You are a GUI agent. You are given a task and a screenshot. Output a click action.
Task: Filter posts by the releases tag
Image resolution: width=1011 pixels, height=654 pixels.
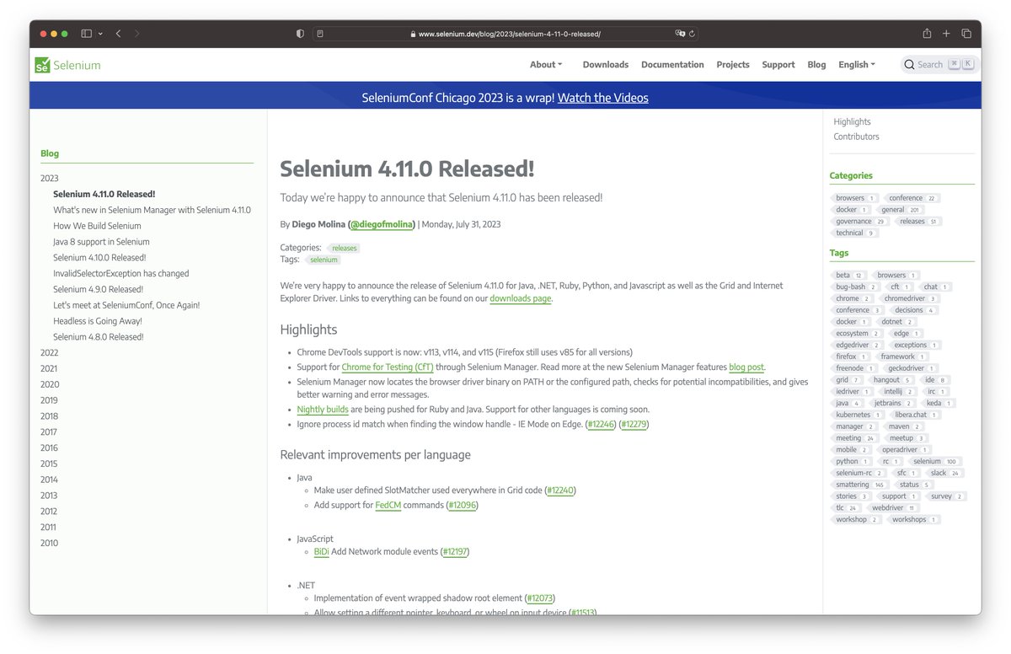344,248
